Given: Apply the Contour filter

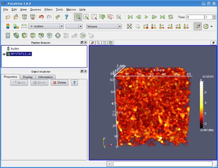Looking at the screenshot, I should click(16, 36).
